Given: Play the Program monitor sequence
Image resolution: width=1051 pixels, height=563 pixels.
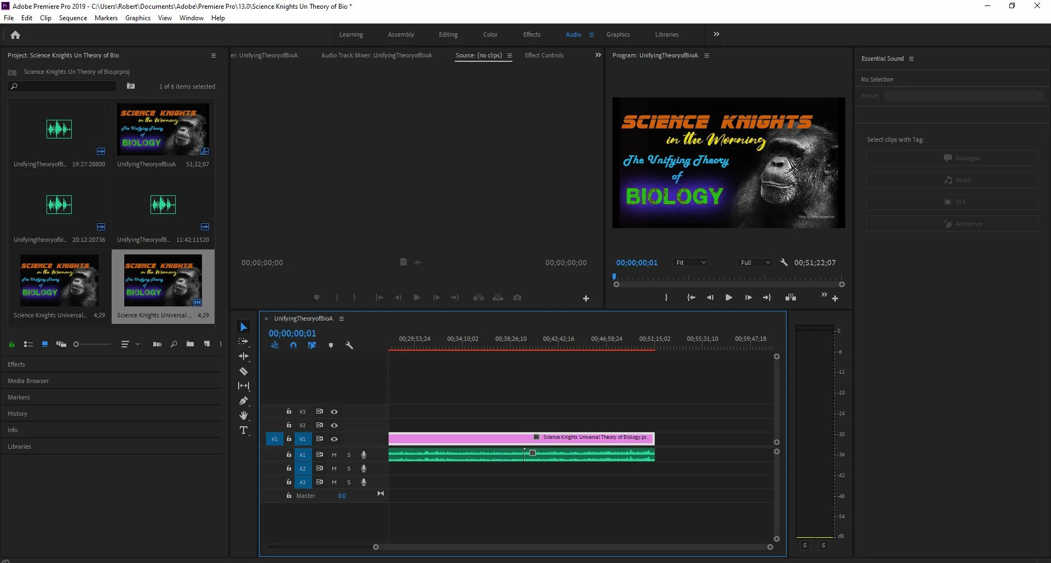Looking at the screenshot, I should [x=729, y=298].
